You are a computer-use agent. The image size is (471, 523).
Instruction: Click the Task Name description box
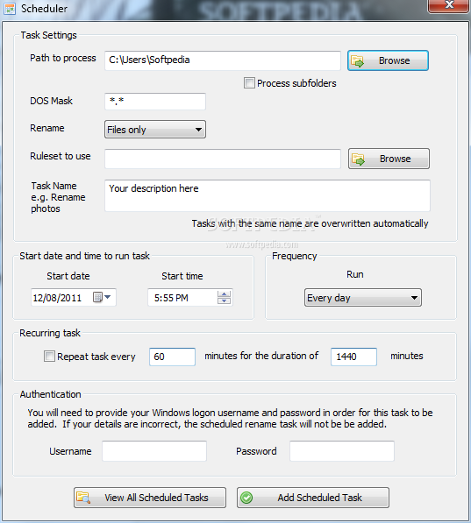[268, 195]
